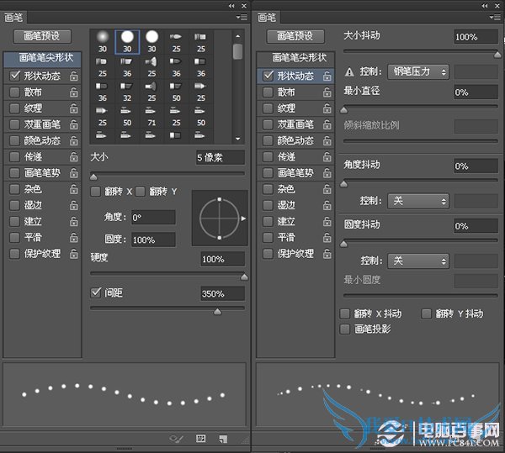This screenshot has width=505, height=453.
Task: Select 画笔 tab in right panel
Action: (267, 18)
